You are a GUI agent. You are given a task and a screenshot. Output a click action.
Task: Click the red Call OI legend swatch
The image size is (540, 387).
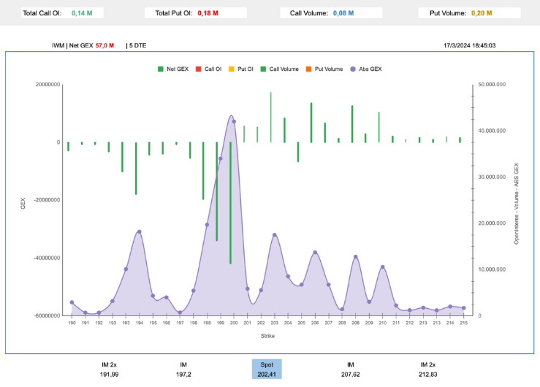click(x=198, y=69)
